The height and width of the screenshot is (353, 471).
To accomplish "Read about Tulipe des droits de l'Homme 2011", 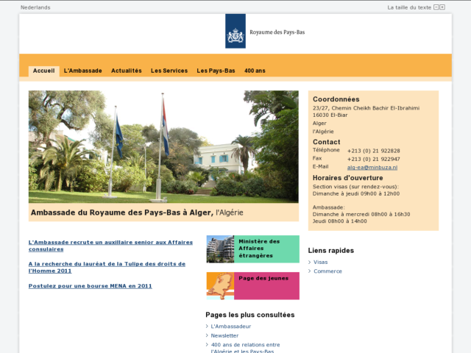I will click(107, 267).
